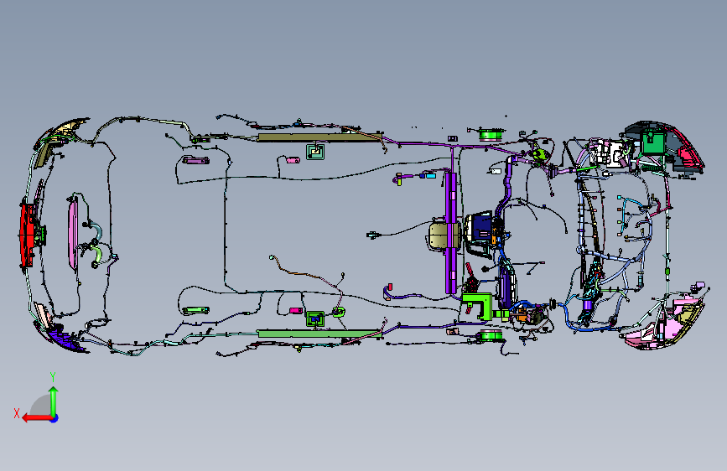The image size is (727, 471).
Task: Click the green Y axis arrow on the triad
Action: (x=54, y=401)
